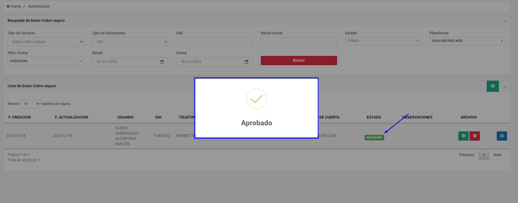Click the red reject X icon
The image size is (518, 203).
(475, 136)
